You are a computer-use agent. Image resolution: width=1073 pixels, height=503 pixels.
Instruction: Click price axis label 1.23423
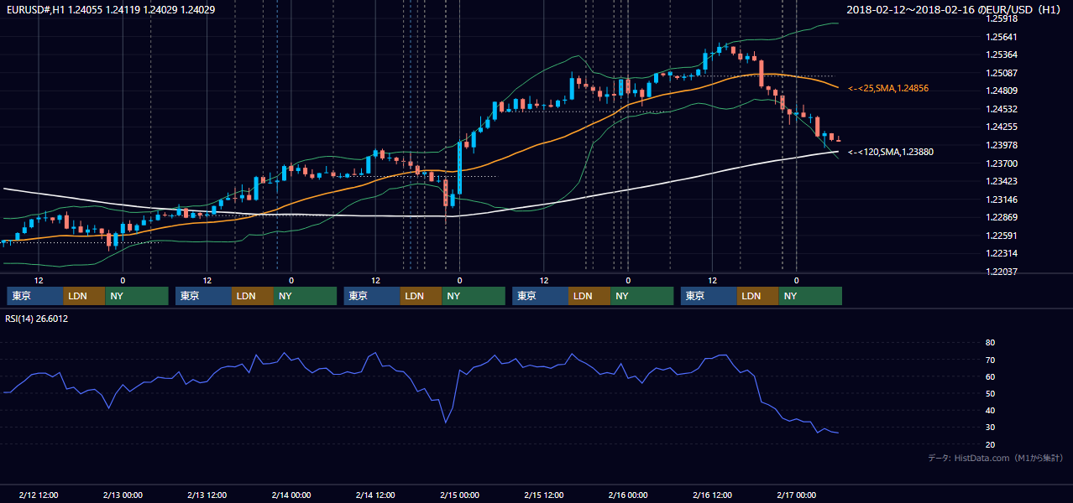point(1002,181)
